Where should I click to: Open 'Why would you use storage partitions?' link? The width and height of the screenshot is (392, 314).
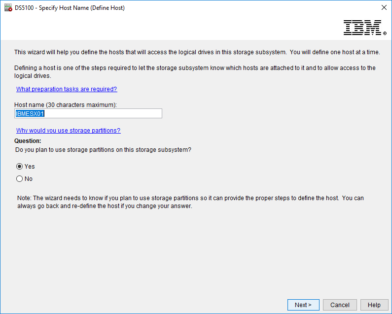point(68,131)
